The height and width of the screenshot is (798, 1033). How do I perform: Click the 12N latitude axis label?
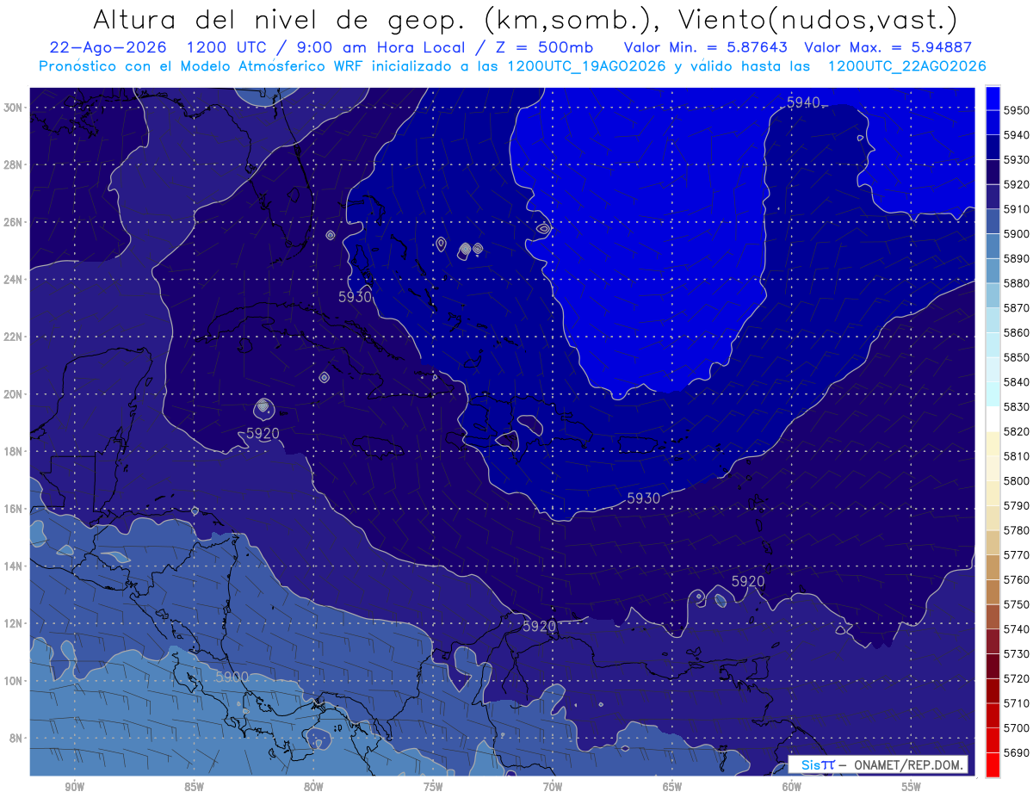(x=15, y=623)
